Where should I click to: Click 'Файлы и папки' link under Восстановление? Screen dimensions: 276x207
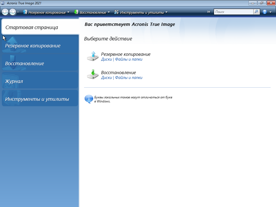point(129,78)
